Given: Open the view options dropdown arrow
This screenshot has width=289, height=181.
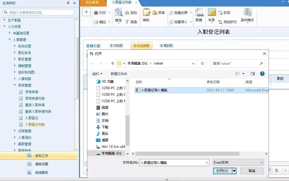Looking at the screenshot, I should click(243, 74).
